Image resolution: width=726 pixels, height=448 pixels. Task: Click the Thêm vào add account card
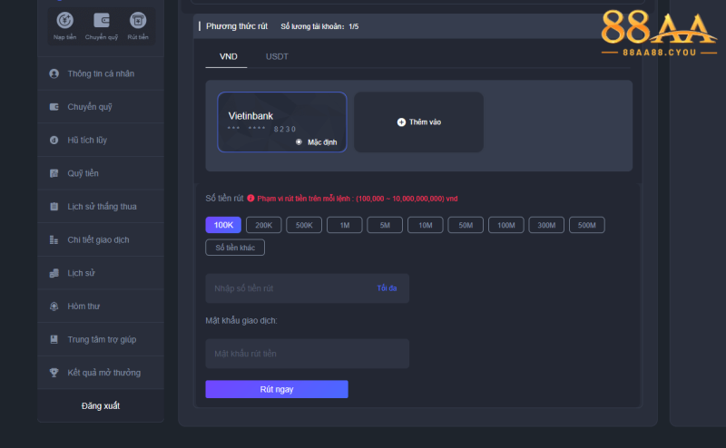pos(418,122)
